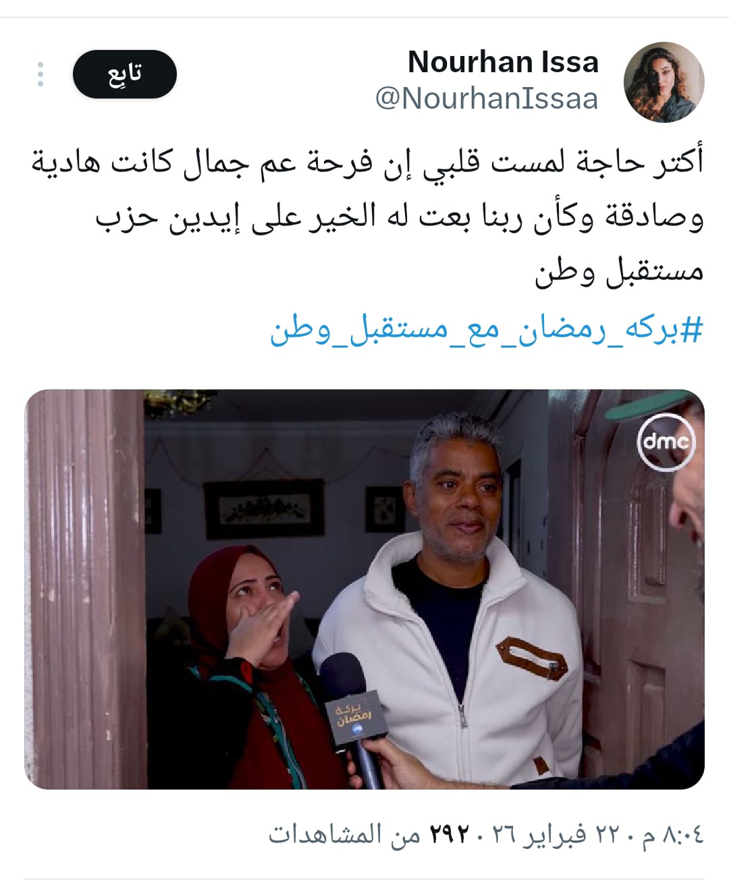The width and height of the screenshot is (729, 880).
Task: Click the pink door panel at left
Action: 85,587
